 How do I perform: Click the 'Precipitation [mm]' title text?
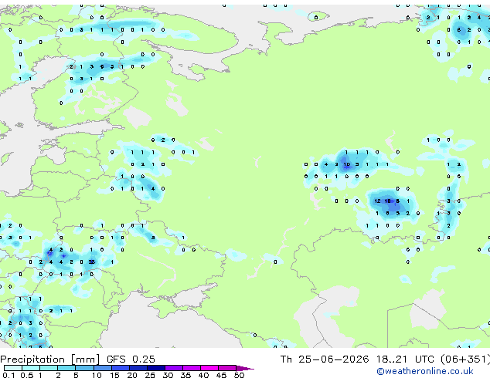(50, 359)
